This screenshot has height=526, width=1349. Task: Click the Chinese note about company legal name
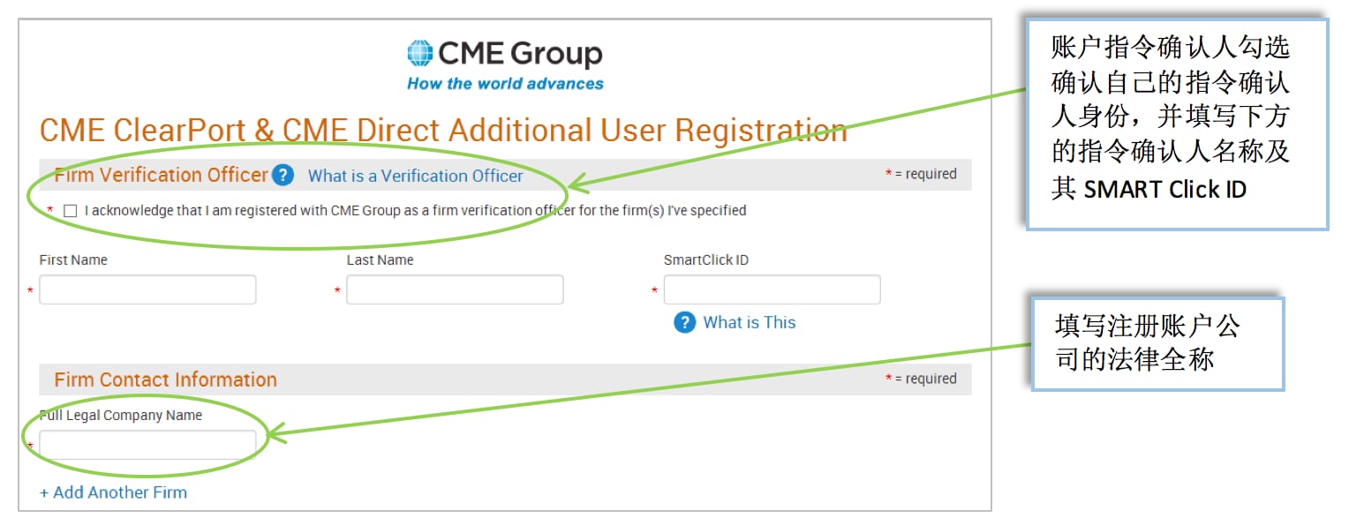pyautogui.click(x=1155, y=342)
